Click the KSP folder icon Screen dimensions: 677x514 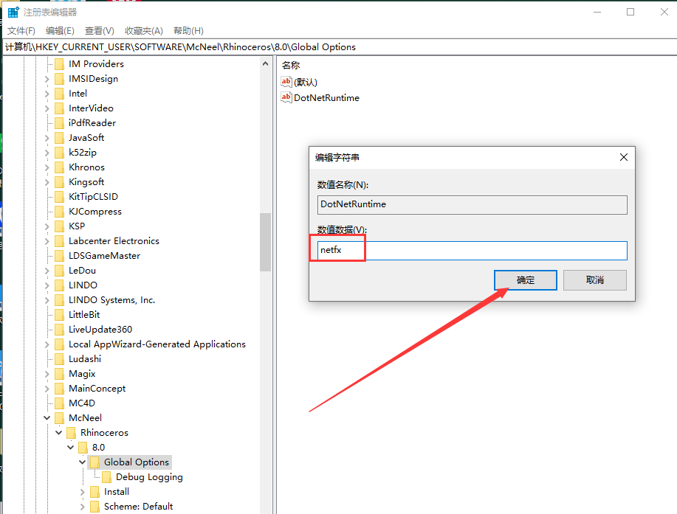point(60,226)
